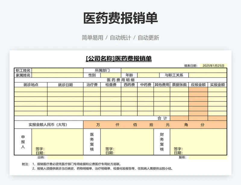
Task: Select the input cell right of 与职工关系
Action: [x=208, y=75]
